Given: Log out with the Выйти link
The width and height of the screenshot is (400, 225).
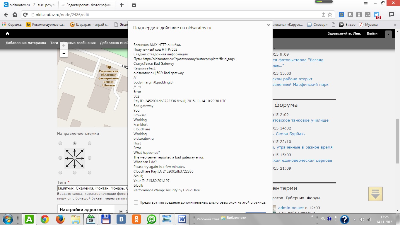Looking at the screenshot, I should [372, 33].
